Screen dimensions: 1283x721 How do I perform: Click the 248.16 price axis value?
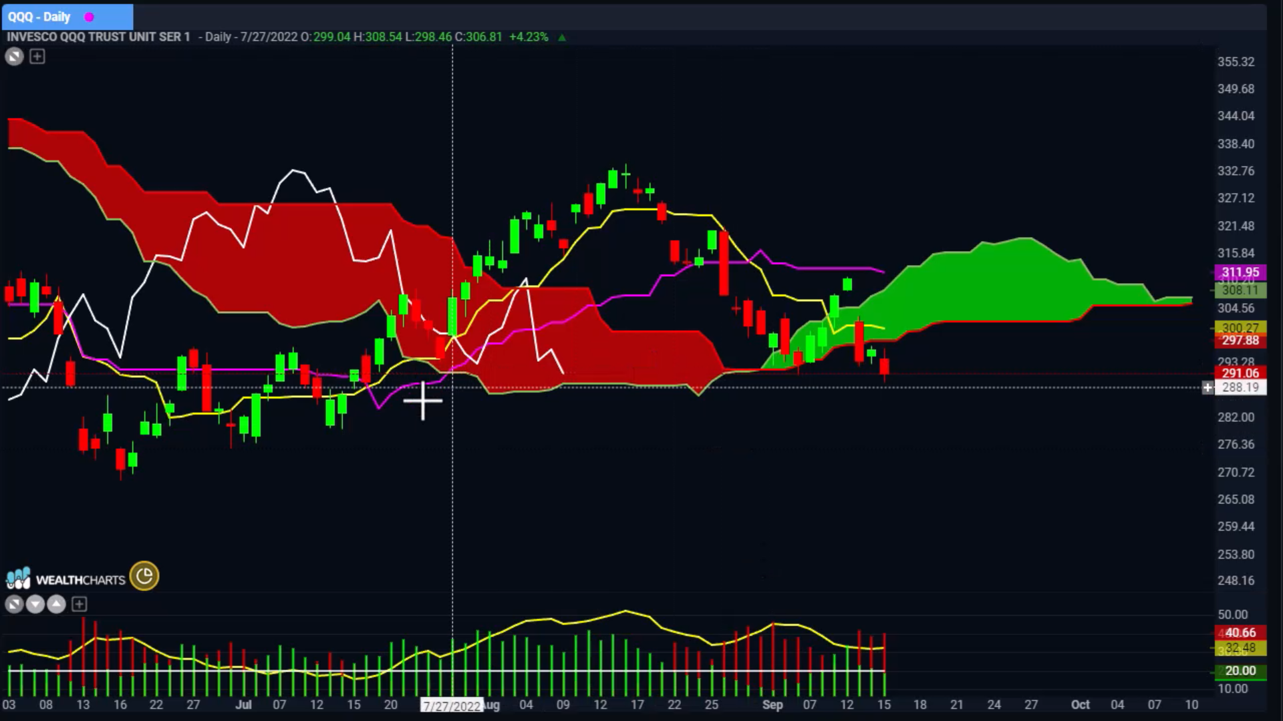pos(1236,581)
